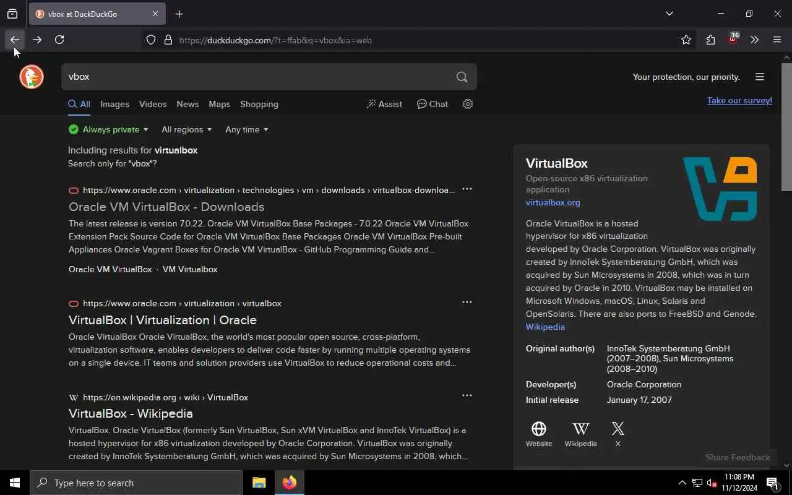Expand the Any time filter

(246, 129)
